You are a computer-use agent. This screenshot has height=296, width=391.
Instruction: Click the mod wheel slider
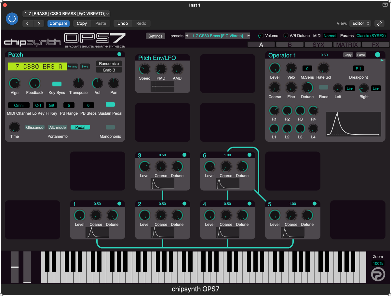[27, 267]
